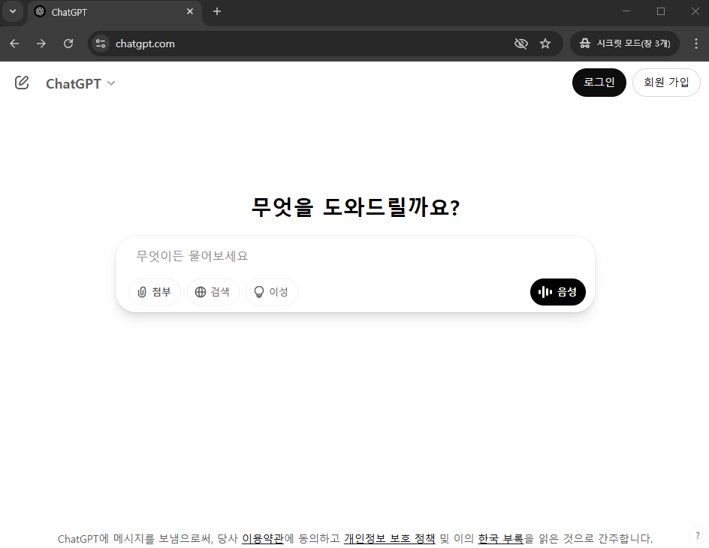The width and height of the screenshot is (709, 548).
Task: Go back with browser back arrow
Action: 14,44
